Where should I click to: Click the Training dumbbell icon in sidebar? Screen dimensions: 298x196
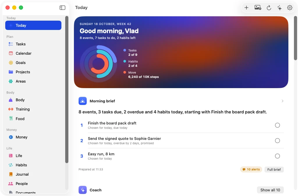click(x=11, y=109)
